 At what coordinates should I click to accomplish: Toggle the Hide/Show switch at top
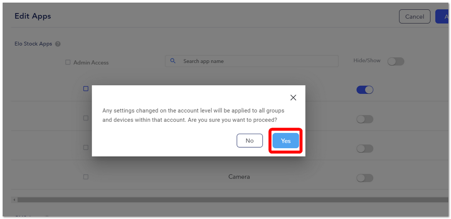point(396,62)
